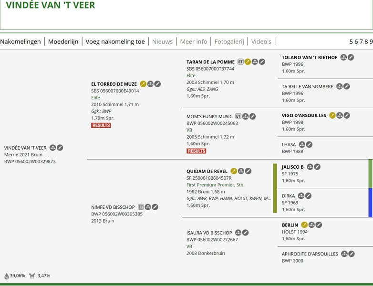
Task: Click the gold icon beside Quidam de Revel
Action: click(234, 171)
